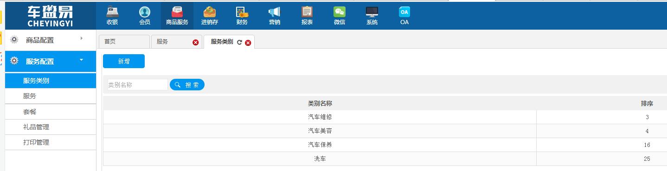Open the 报表 reports module

[307, 16]
